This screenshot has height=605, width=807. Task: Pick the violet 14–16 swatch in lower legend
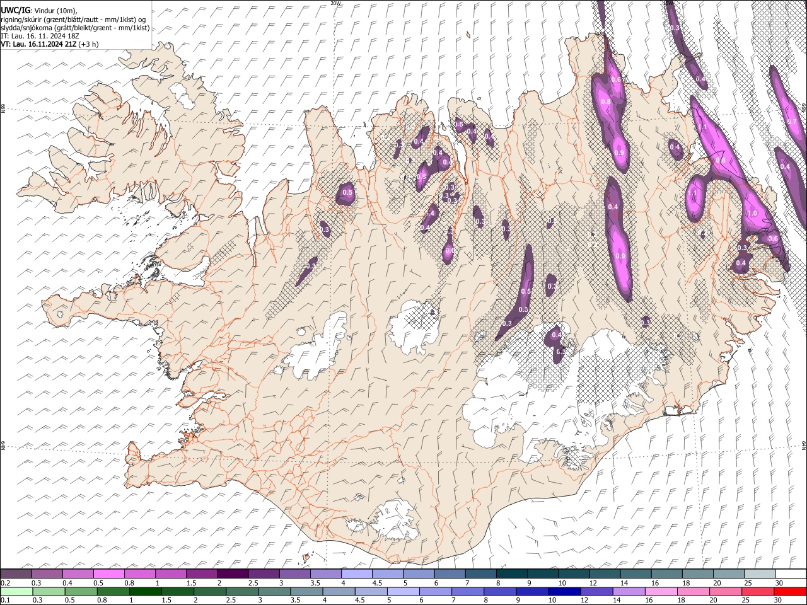(x=629, y=591)
